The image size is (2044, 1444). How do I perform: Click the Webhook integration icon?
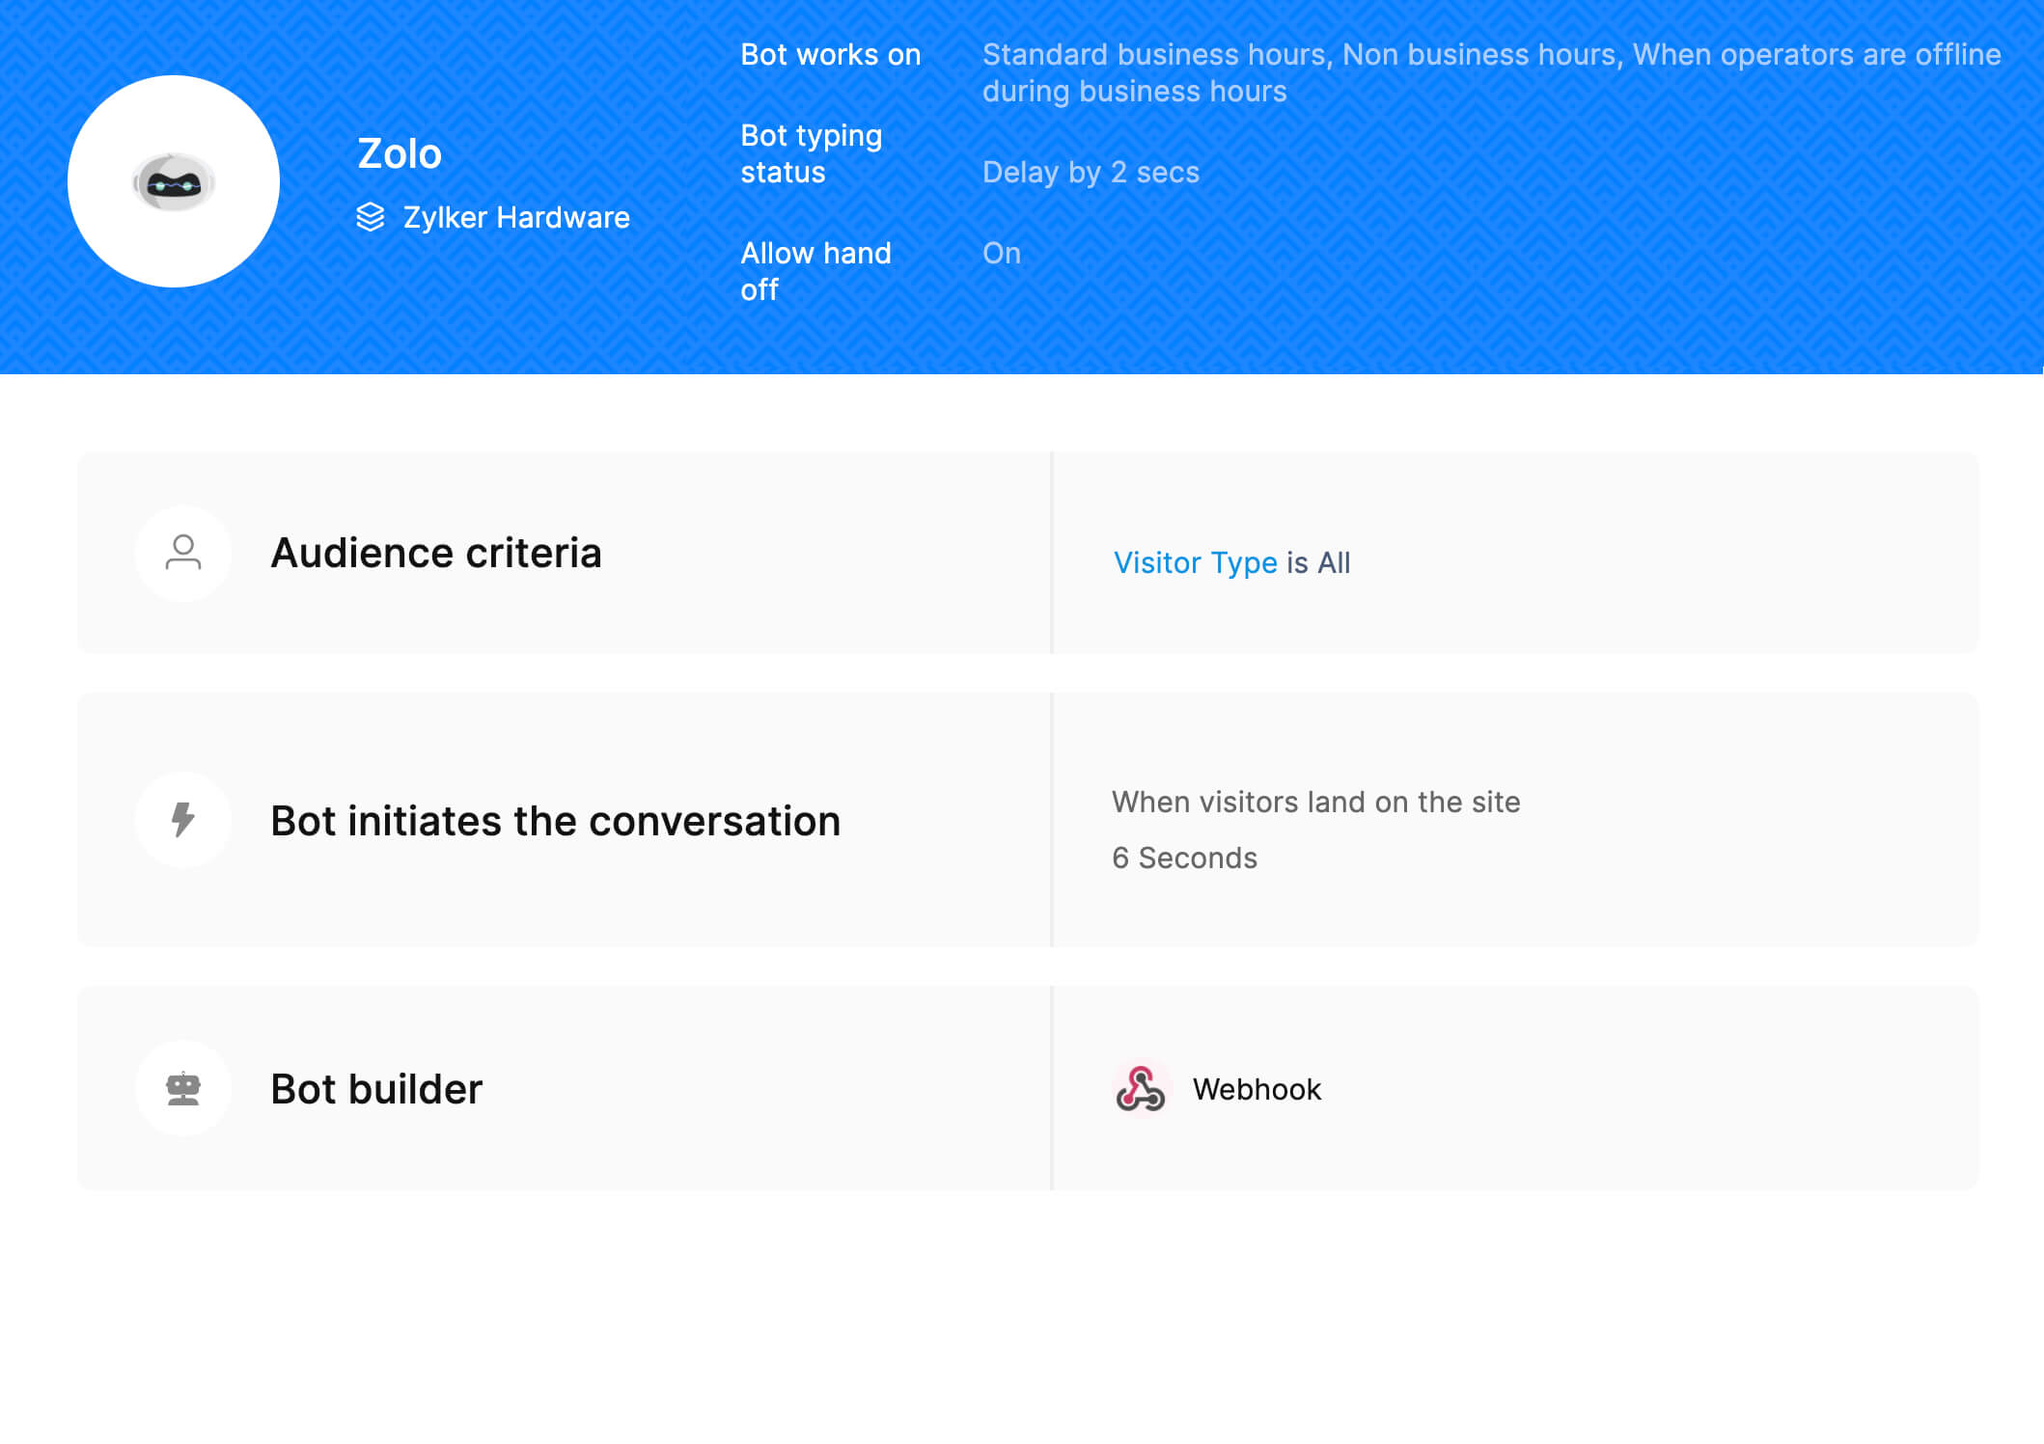click(1139, 1089)
